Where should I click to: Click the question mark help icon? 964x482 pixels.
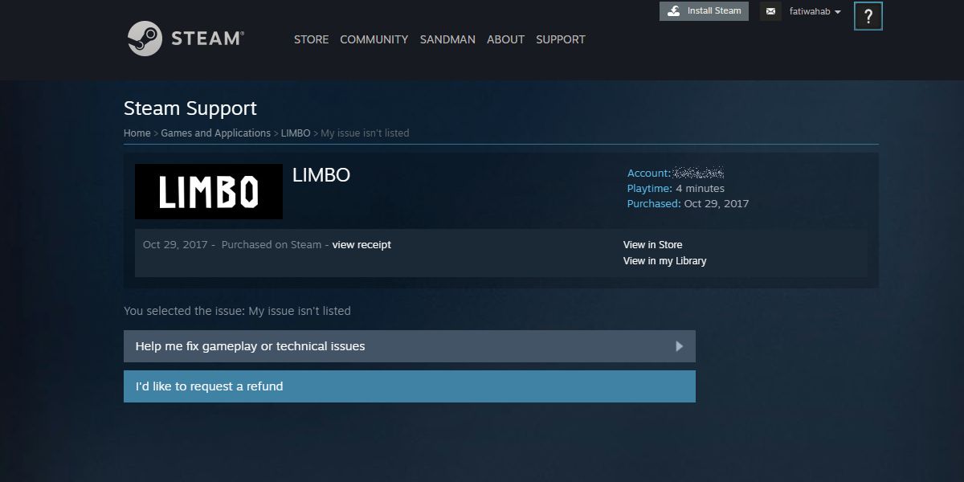pos(868,16)
